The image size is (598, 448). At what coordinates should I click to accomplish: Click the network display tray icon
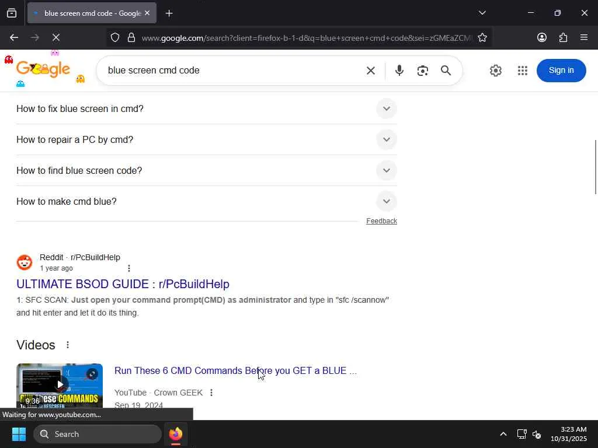(x=521, y=434)
